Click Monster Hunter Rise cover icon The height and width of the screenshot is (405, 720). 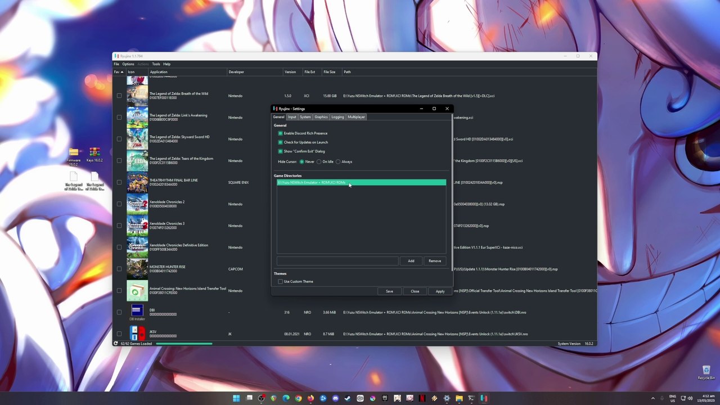pos(137,269)
